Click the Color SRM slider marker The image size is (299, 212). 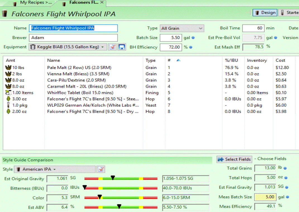click(100, 197)
